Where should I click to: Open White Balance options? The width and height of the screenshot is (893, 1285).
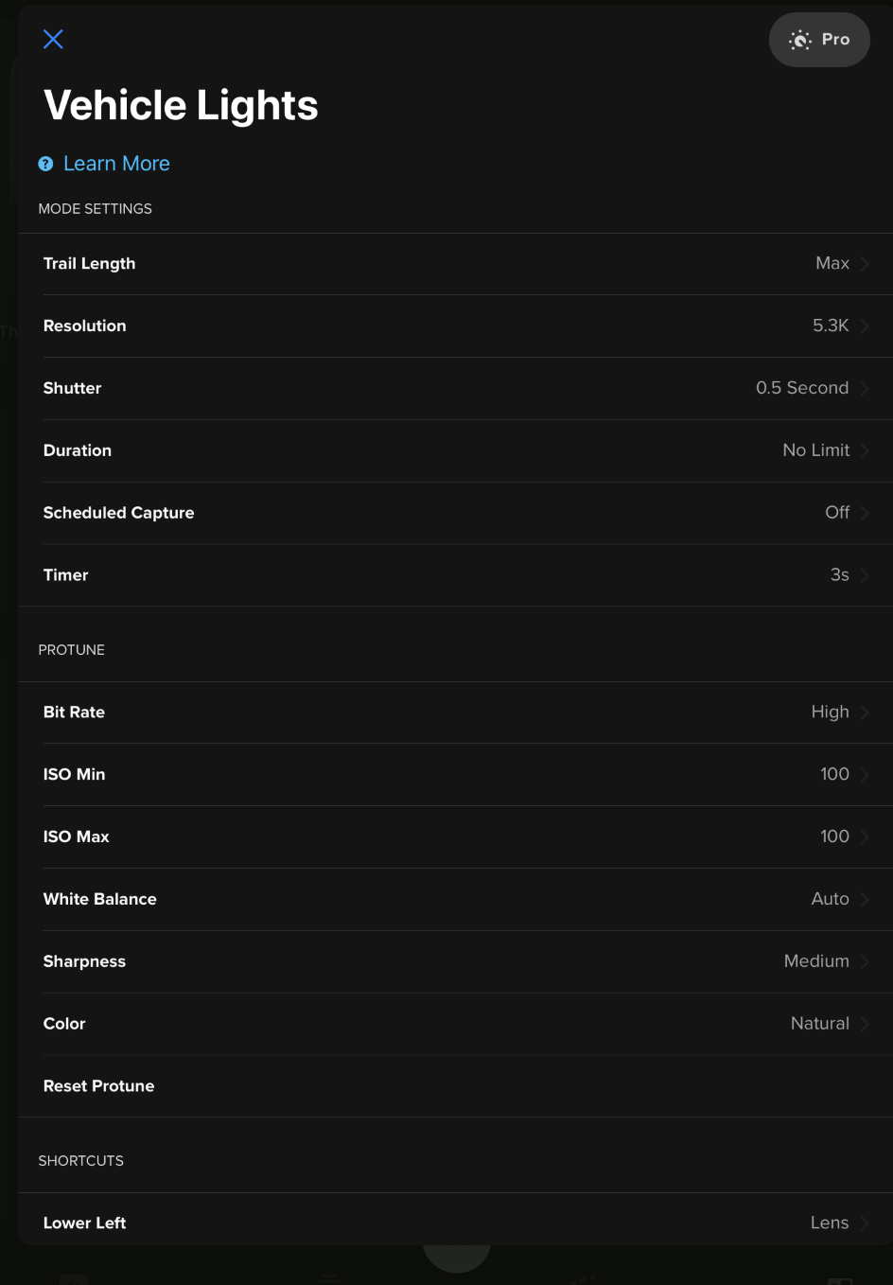coord(454,899)
